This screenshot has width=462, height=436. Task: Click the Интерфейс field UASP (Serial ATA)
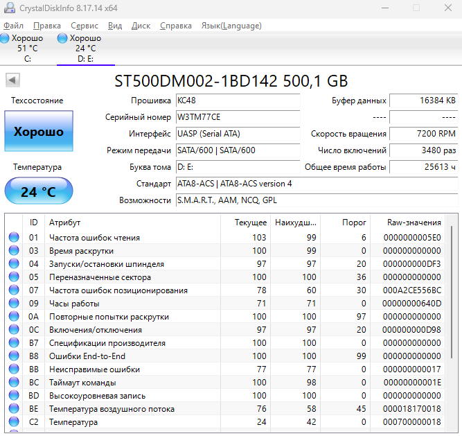(238, 134)
